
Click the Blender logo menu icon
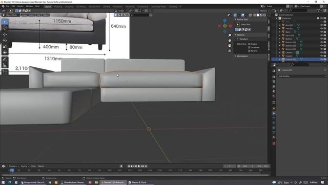pyautogui.click(x=3, y=6)
